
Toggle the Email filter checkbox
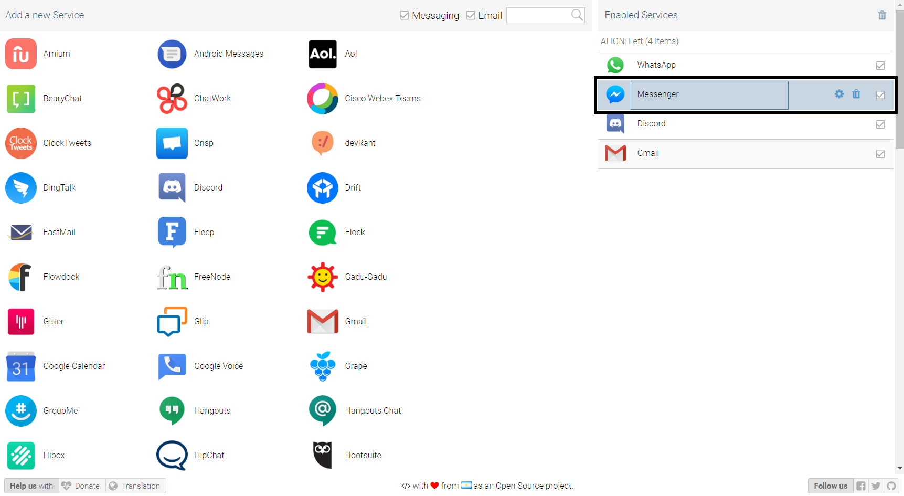click(471, 15)
